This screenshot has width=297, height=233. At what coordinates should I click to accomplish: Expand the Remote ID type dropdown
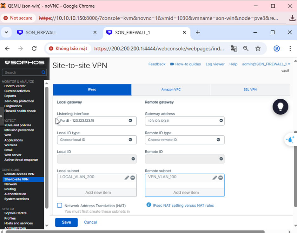(184, 140)
